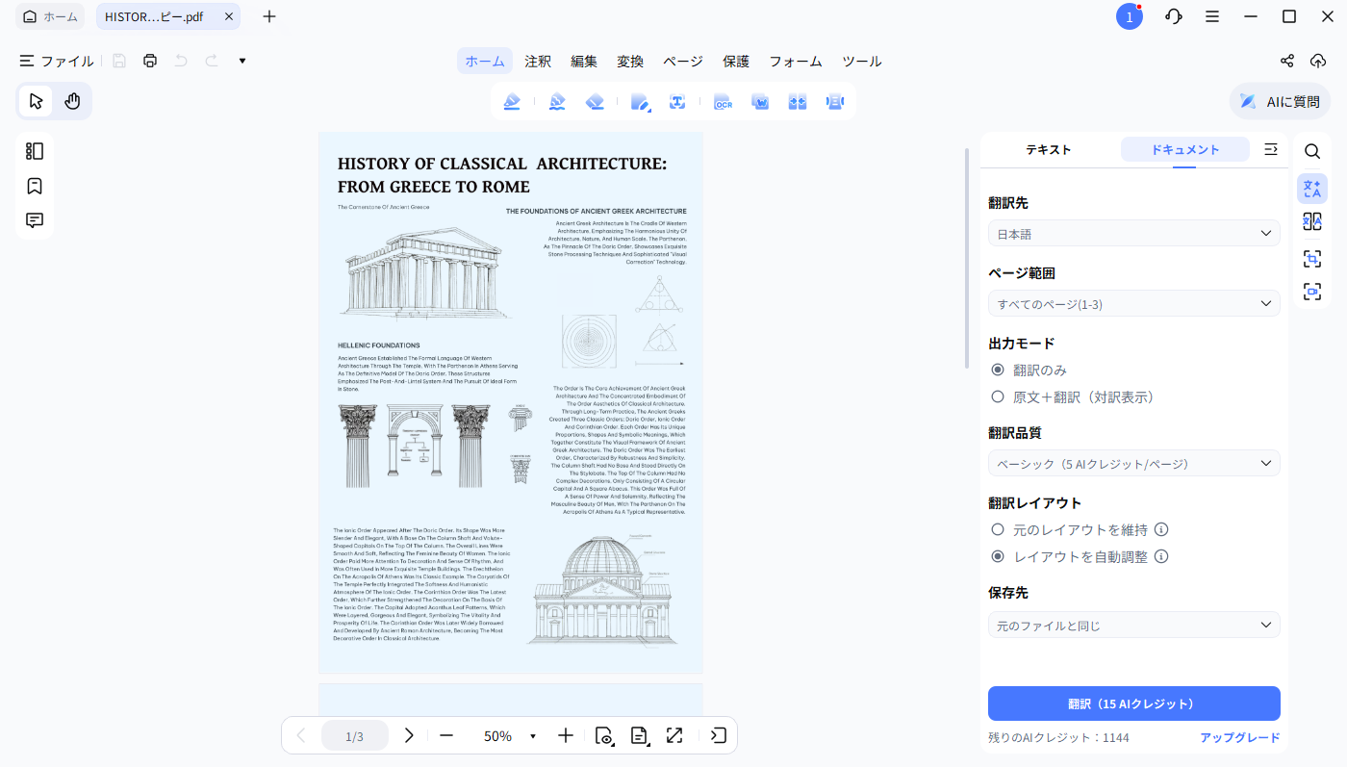Open the page view mode eye icon
This screenshot has height=767, width=1347.
click(x=604, y=735)
